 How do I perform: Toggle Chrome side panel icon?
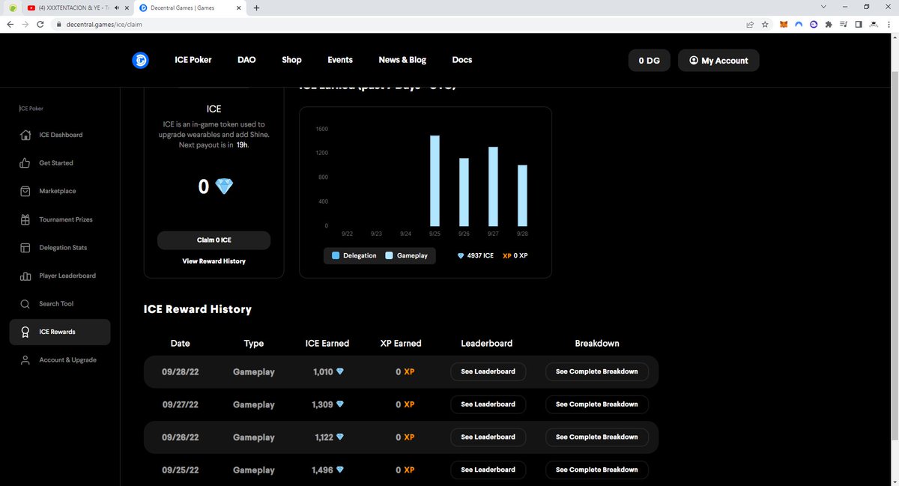(x=858, y=24)
